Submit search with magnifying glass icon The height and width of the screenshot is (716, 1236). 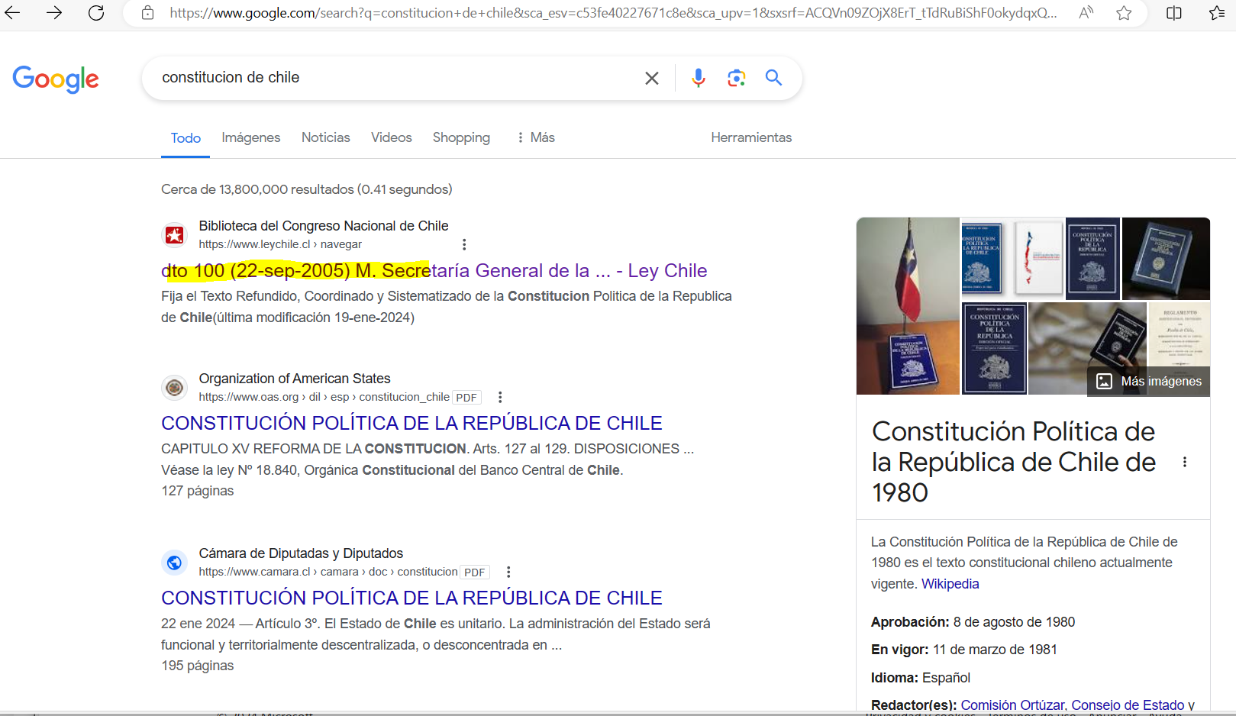click(773, 78)
